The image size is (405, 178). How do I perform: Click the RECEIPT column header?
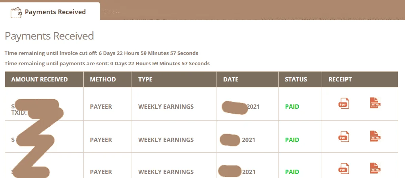pos(340,80)
